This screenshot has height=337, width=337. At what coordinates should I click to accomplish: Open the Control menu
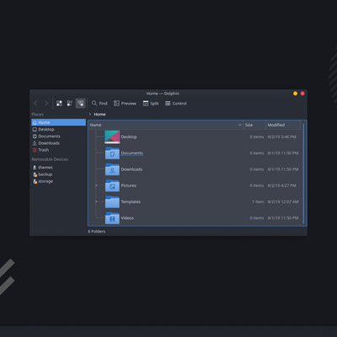176,104
